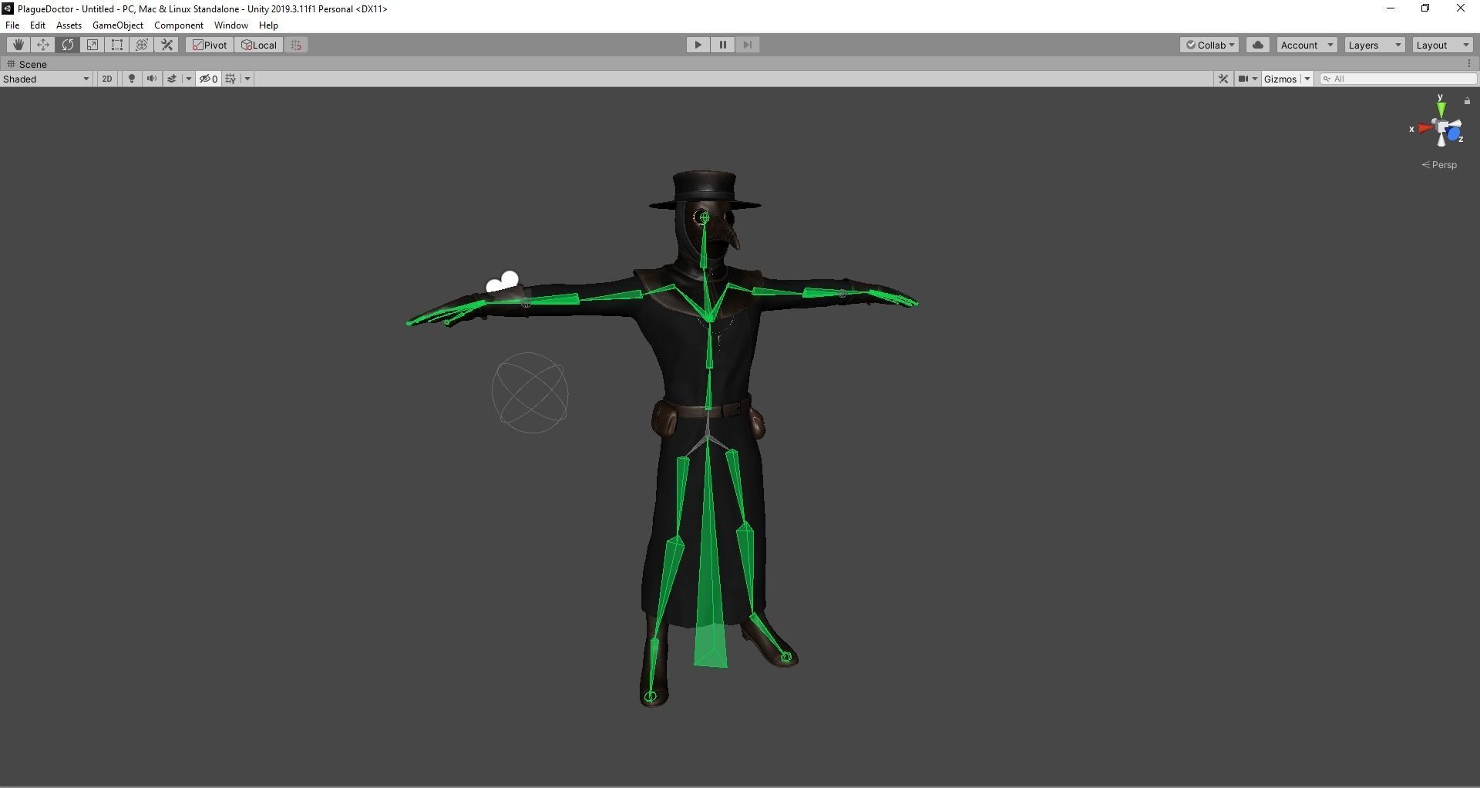The height and width of the screenshot is (788, 1480).
Task: Toggle scene grid visibility
Action: tap(230, 79)
